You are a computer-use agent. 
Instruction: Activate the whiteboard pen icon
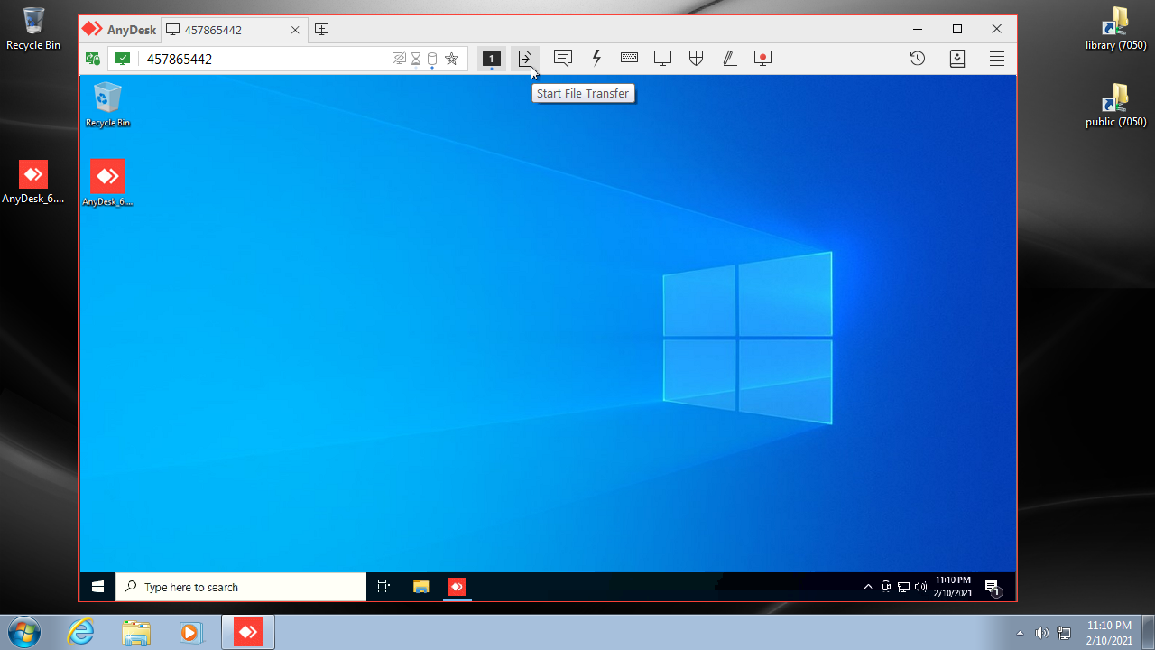click(x=729, y=59)
